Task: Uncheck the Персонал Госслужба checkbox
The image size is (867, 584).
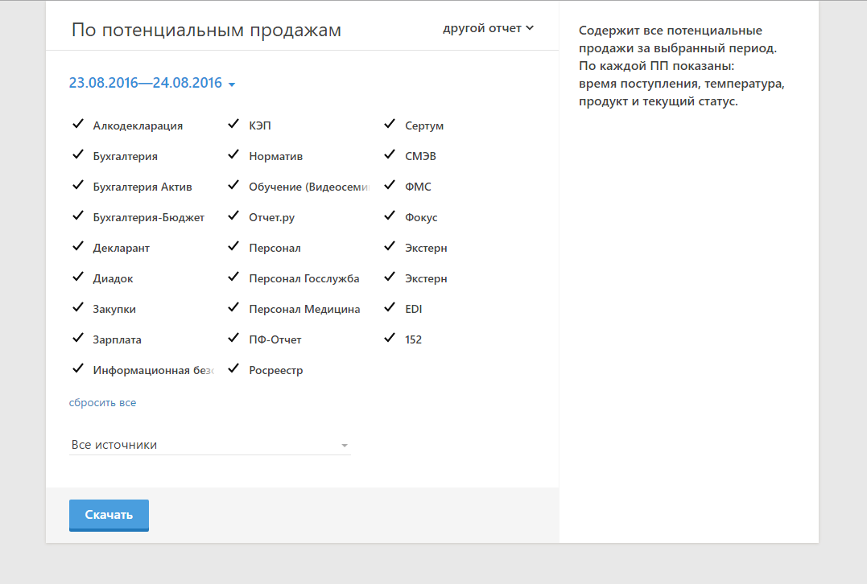Action: pyautogui.click(x=234, y=278)
